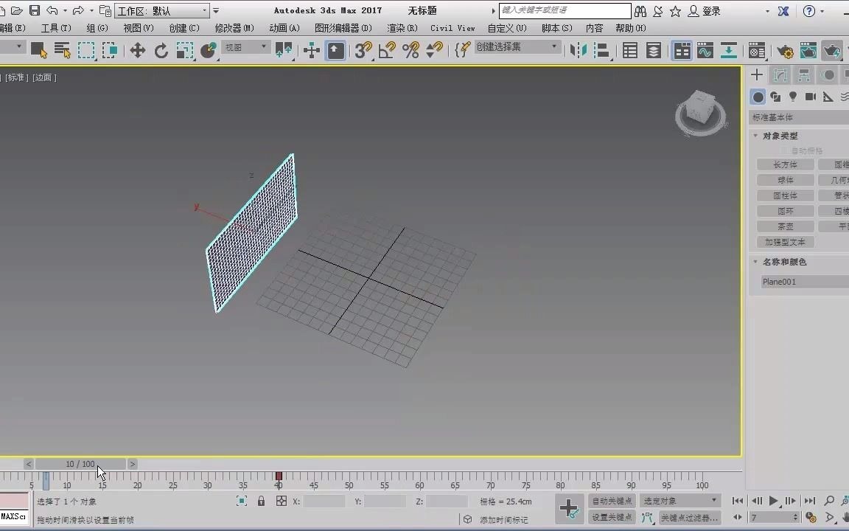Open the 渲染(R) menu

pos(402,27)
